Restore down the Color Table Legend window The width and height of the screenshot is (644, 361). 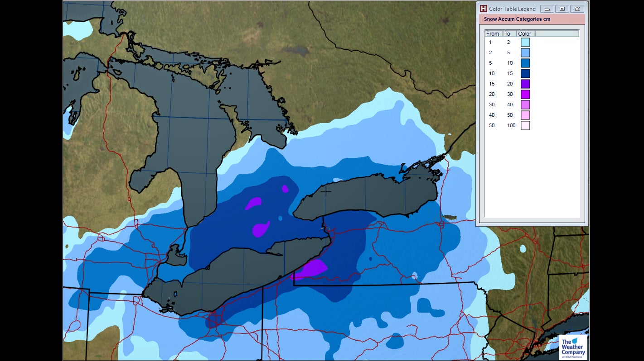(x=562, y=9)
